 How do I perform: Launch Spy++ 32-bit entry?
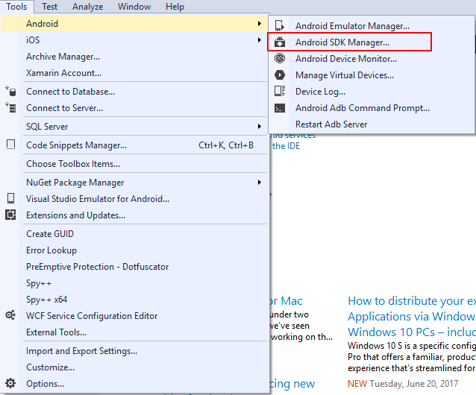(134, 283)
